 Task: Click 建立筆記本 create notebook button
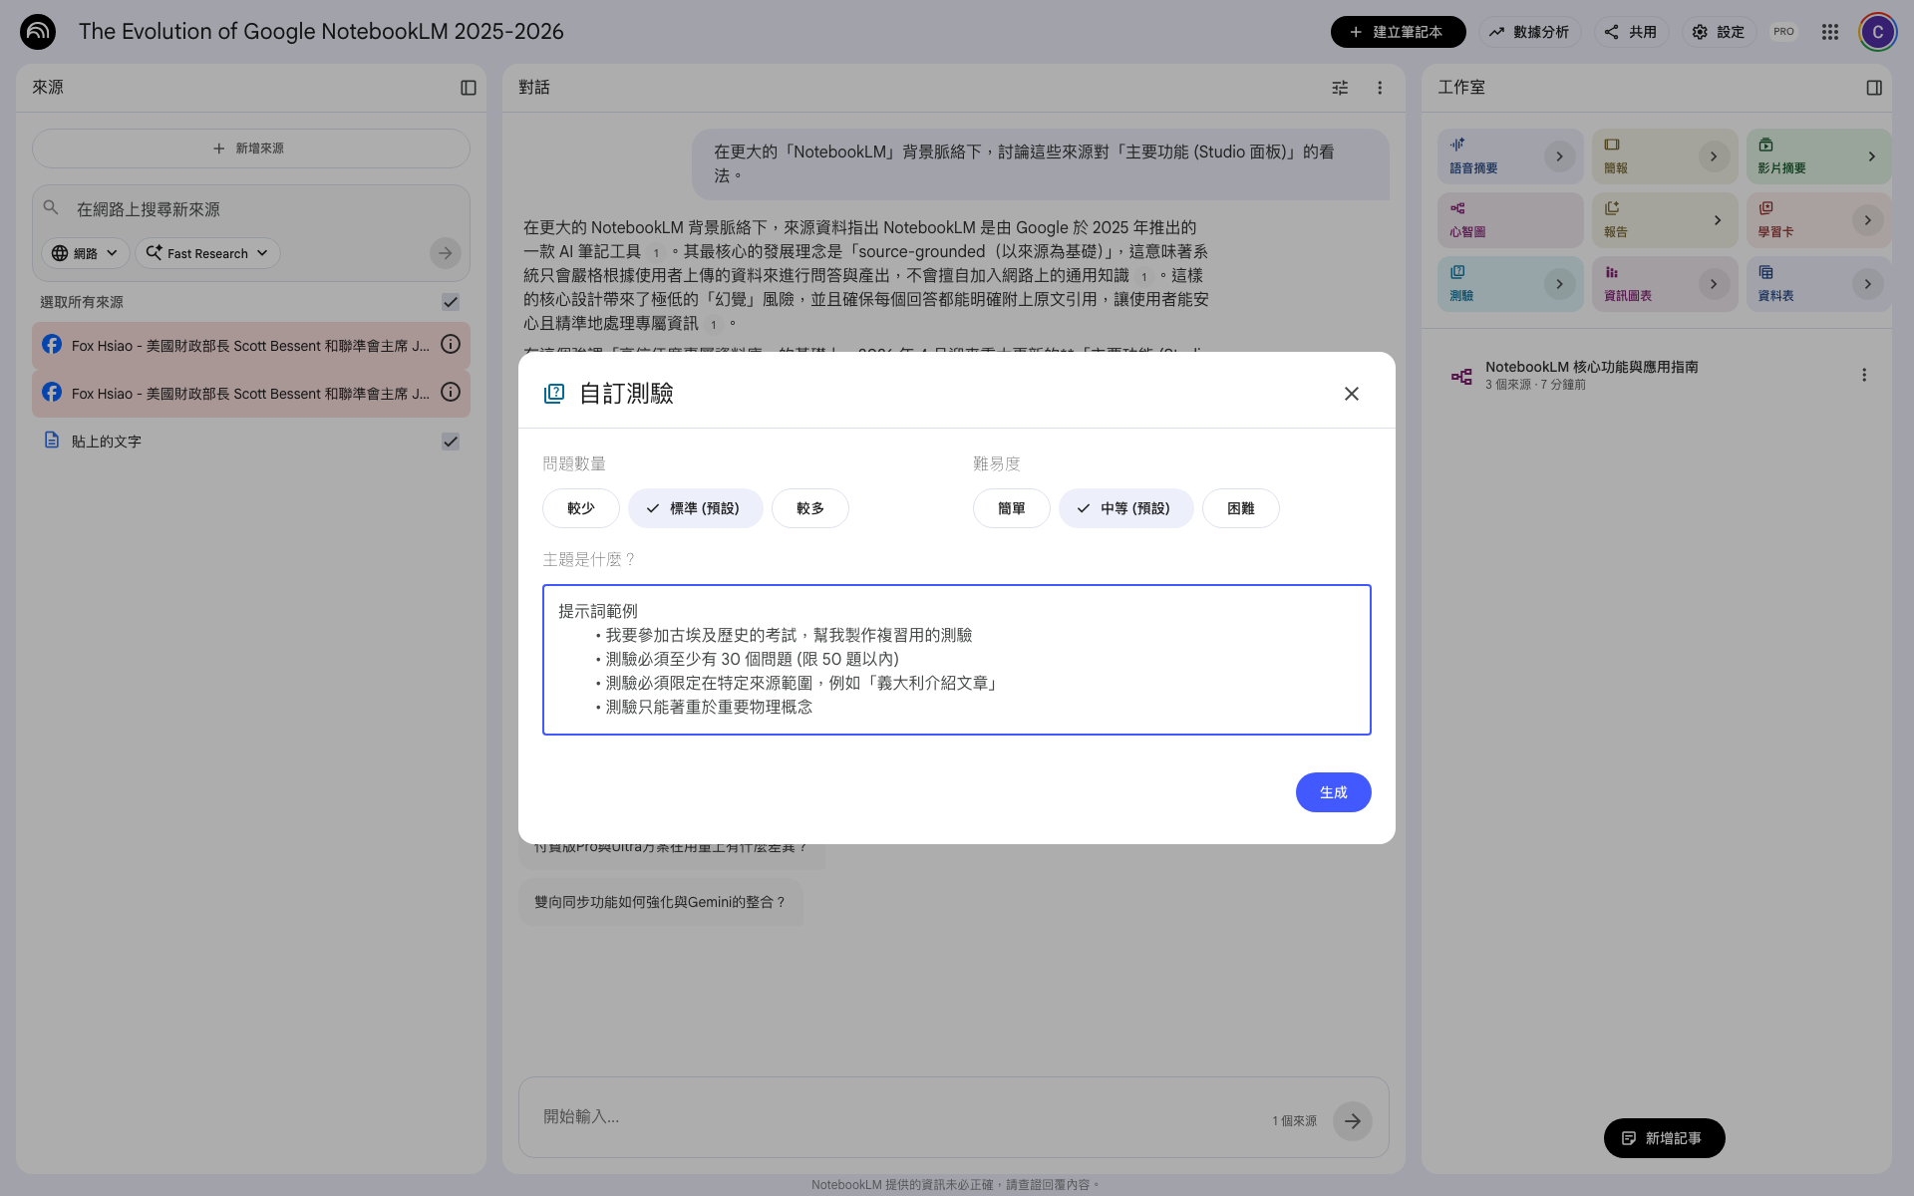pyautogui.click(x=1398, y=32)
